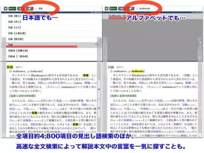Open 縁覚 link in right article
This screenshot has width=204, height=153.
pyautogui.click(x=181, y=132)
